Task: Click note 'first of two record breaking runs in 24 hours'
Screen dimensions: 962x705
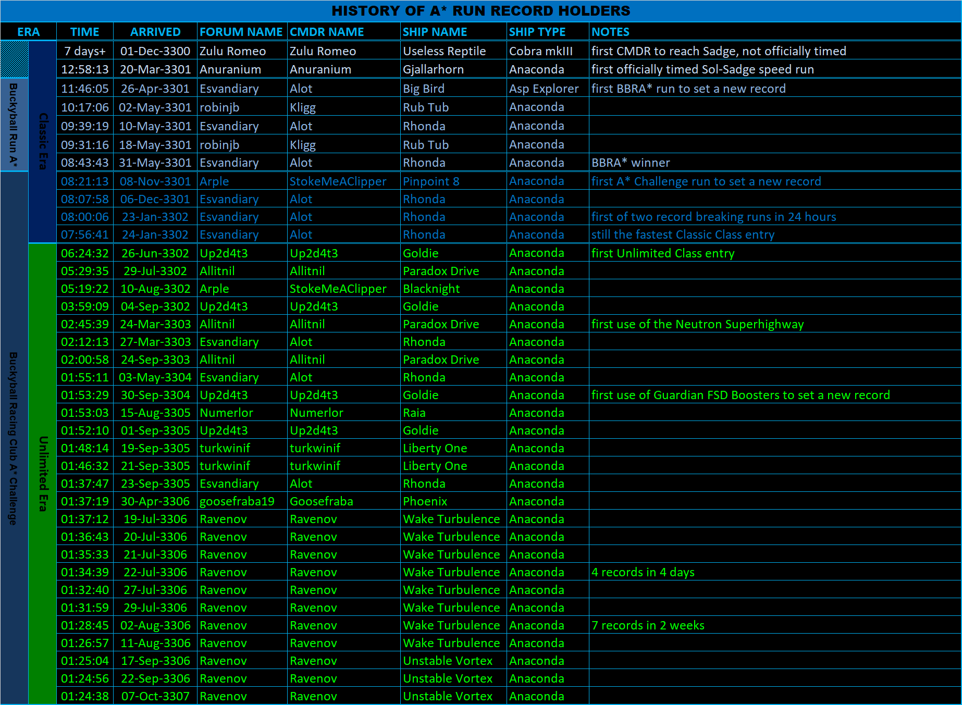Action: (713, 217)
